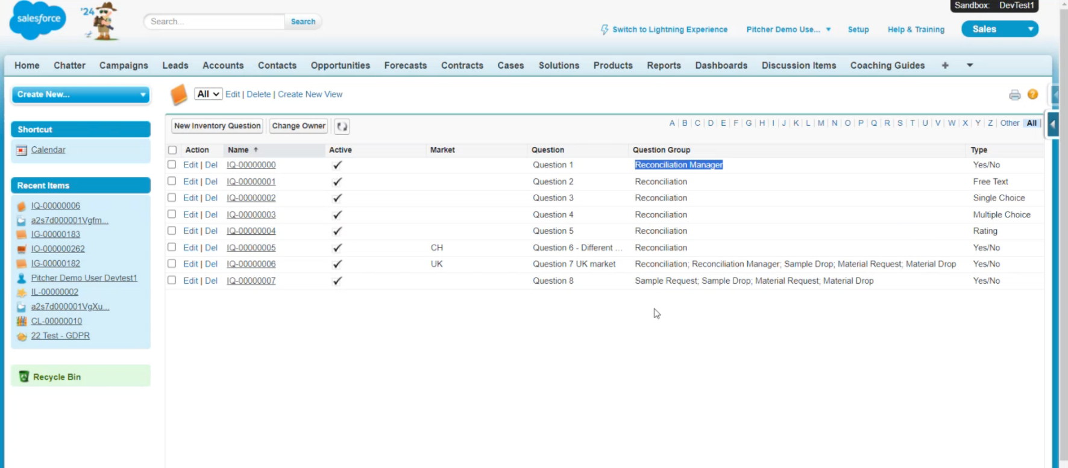The image size is (1068, 468).
Task: Open the Create New dropdown
Action: (x=81, y=94)
